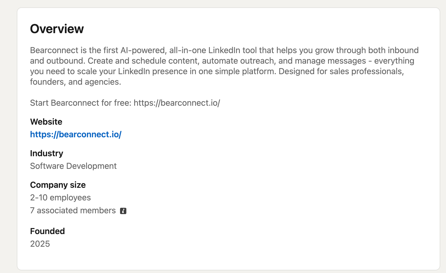Click the Company size label

coord(58,185)
